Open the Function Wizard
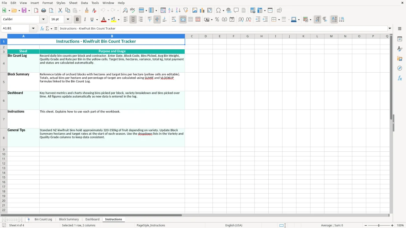The image size is (406, 228). [x=42, y=29]
